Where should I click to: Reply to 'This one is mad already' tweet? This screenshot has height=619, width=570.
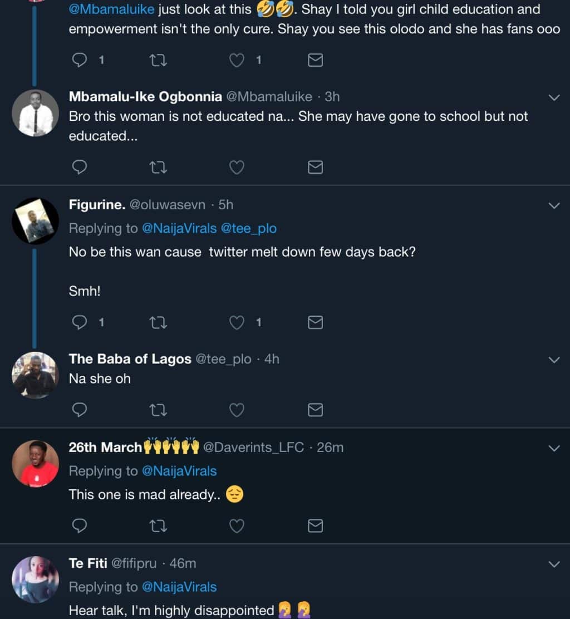[x=80, y=525]
